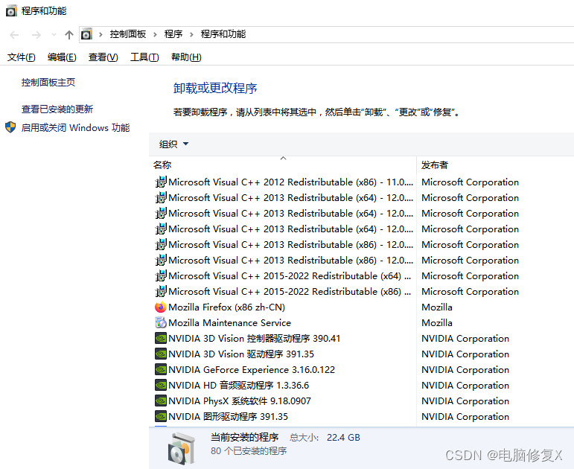Open the 组织 dropdown menu
Viewport: 574px width, 469px height.
pyautogui.click(x=174, y=144)
